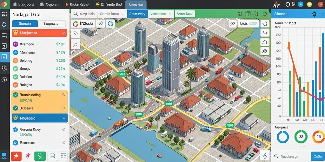Click the Simp. Nsin search field
This screenshot has height=162, width=325.
[x=84, y=14]
